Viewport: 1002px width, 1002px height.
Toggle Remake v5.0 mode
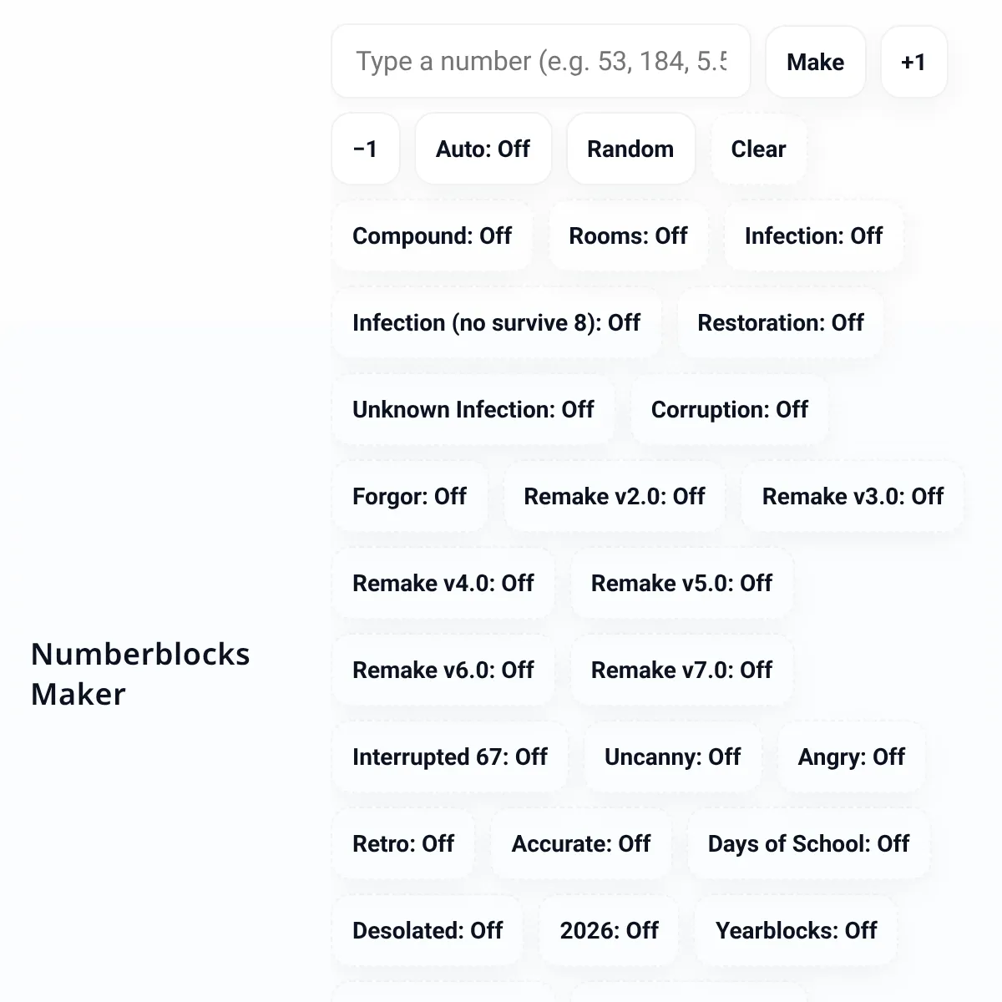point(681,584)
